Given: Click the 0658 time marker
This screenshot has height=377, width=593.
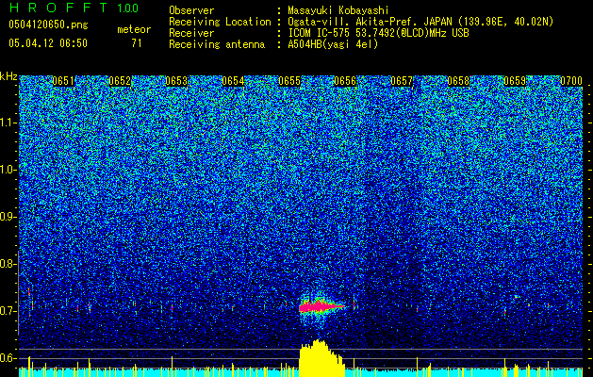Looking at the screenshot, I should (x=458, y=81).
